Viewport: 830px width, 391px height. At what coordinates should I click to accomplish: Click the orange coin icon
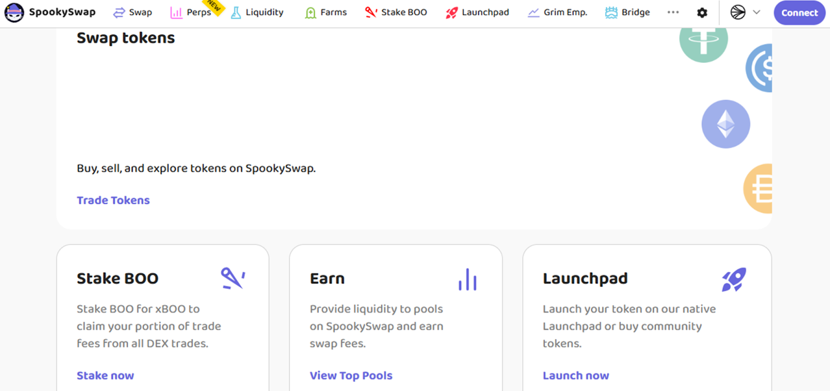759,188
